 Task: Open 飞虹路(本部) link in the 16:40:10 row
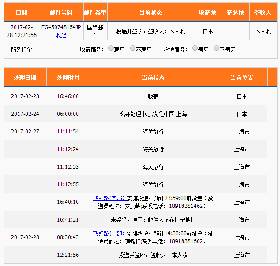tap(110, 198)
